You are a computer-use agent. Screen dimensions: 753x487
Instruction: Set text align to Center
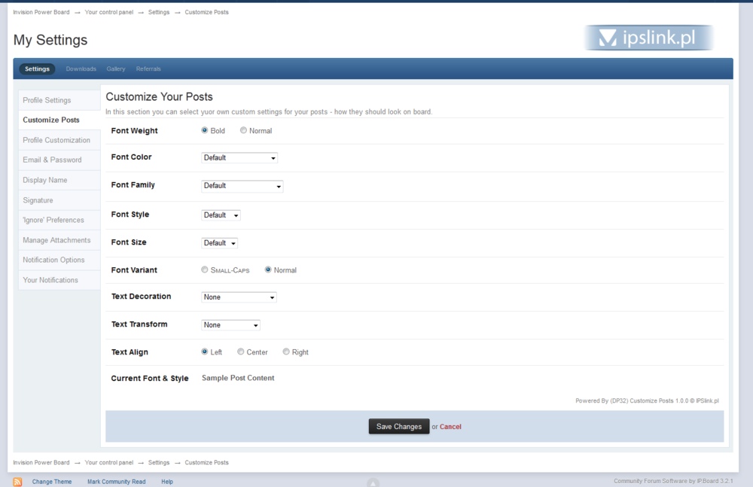pyautogui.click(x=241, y=352)
